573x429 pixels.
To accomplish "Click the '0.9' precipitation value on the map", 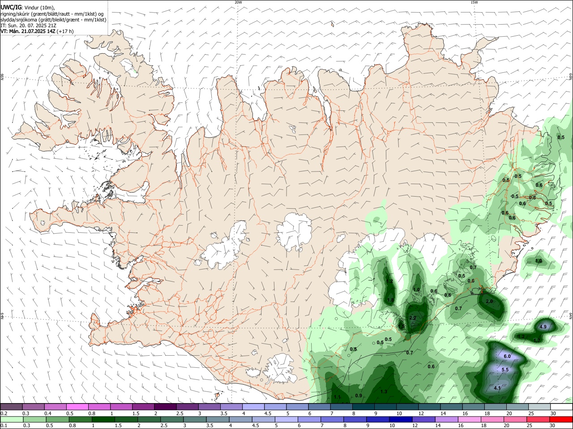I will pyautogui.click(x=359, y=396).
